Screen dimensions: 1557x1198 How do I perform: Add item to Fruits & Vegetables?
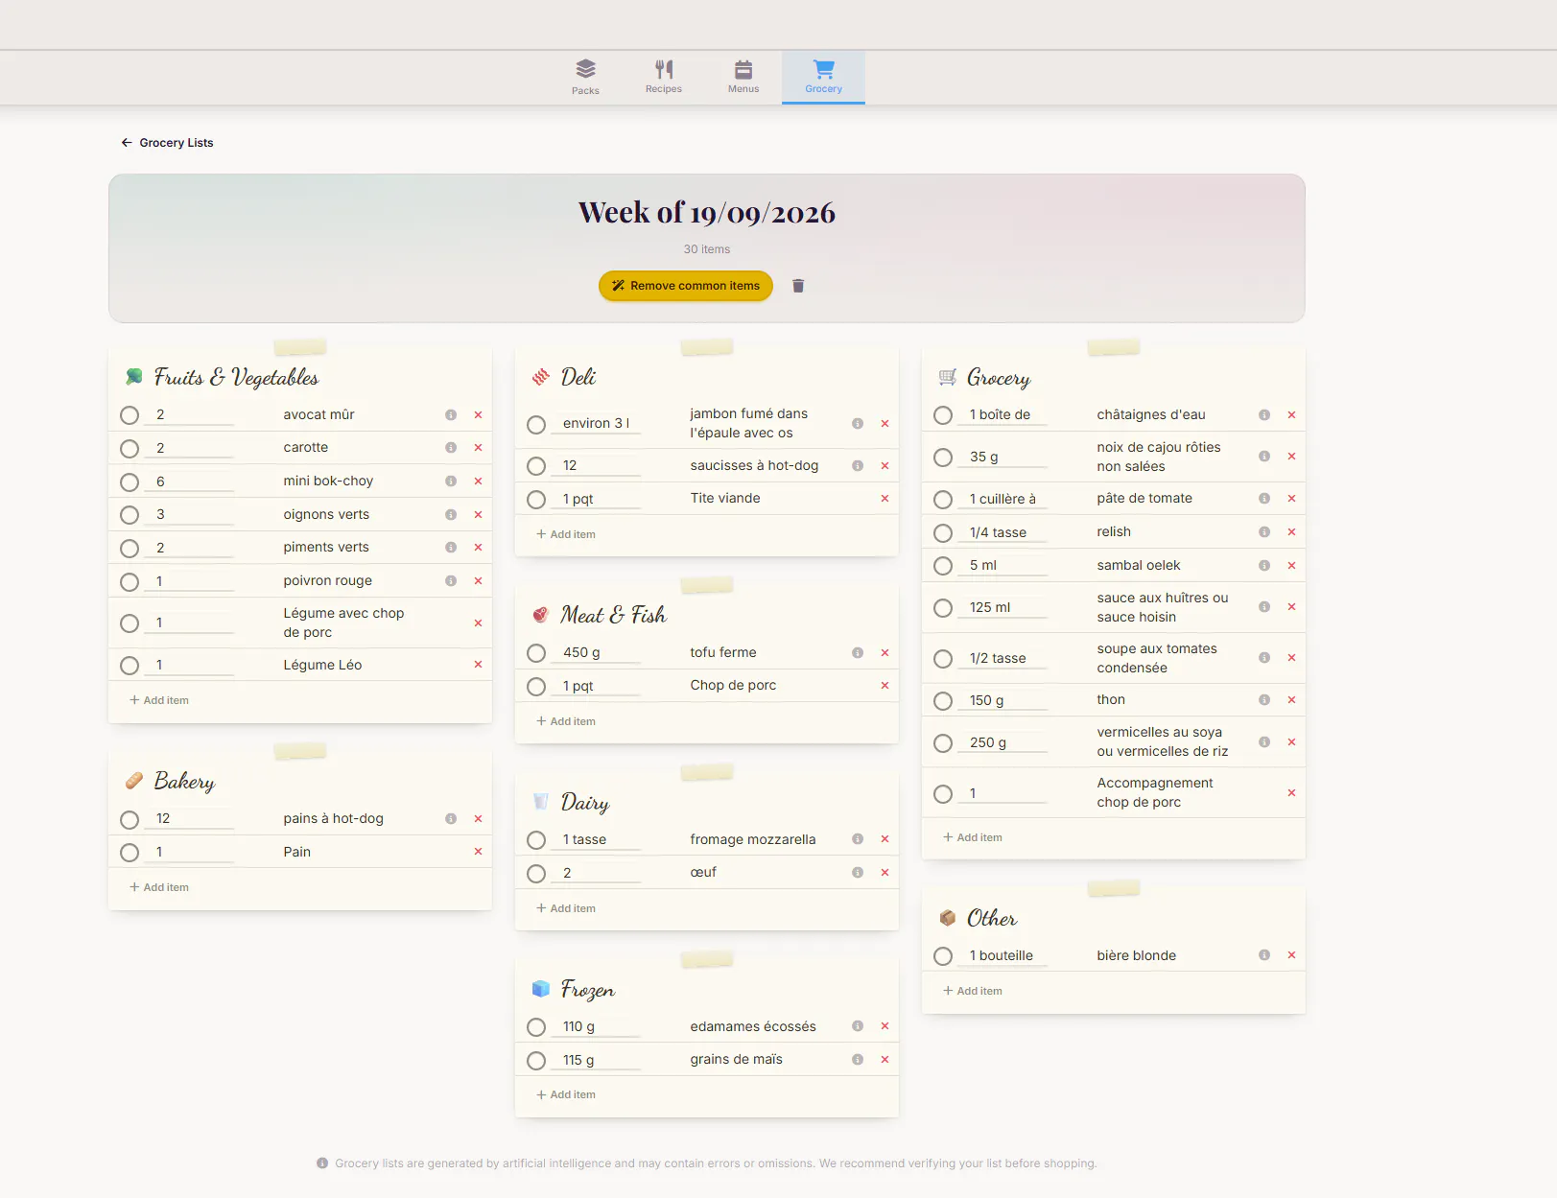159,700
